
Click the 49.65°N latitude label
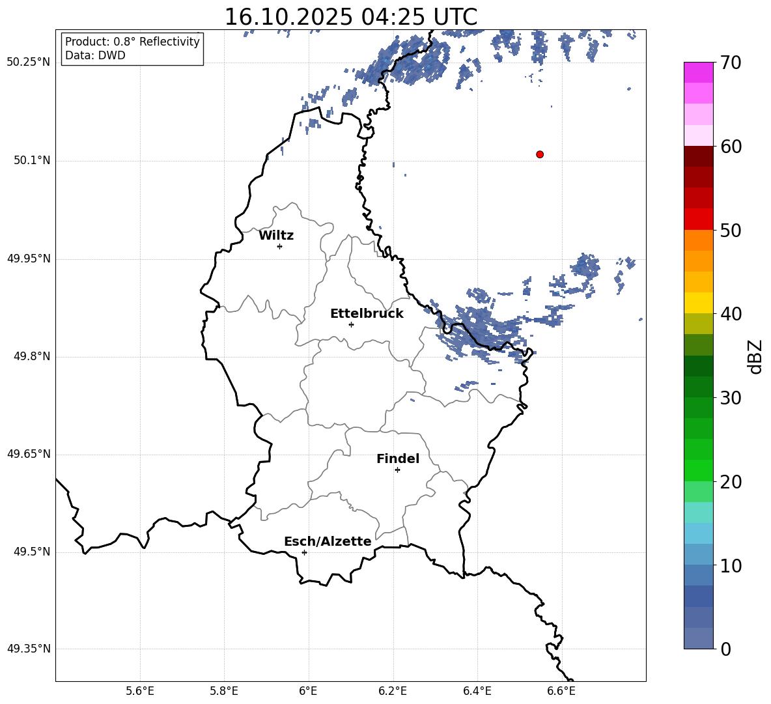(x=29, y=454)
